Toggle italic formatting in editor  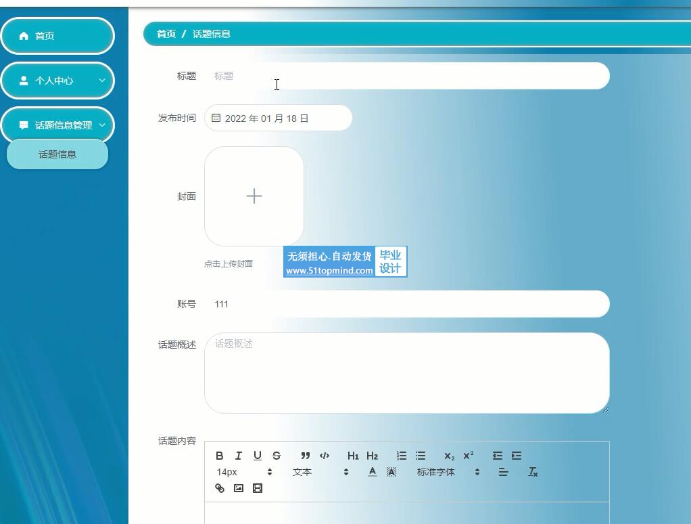(239, 456)
